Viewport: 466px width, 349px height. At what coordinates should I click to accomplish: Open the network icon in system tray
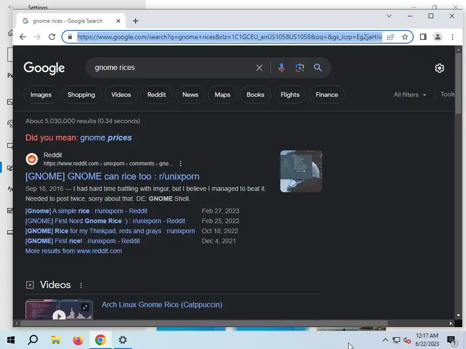(x=396, y=340)
